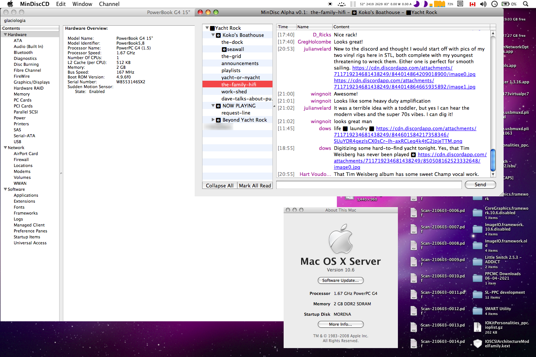Click the message text input field
The width and height of the screenshot is (536, 357).
point(369,185)
